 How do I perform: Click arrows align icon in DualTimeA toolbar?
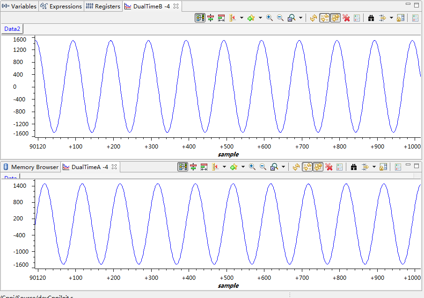pyautogui.click(x=365, y=167)
